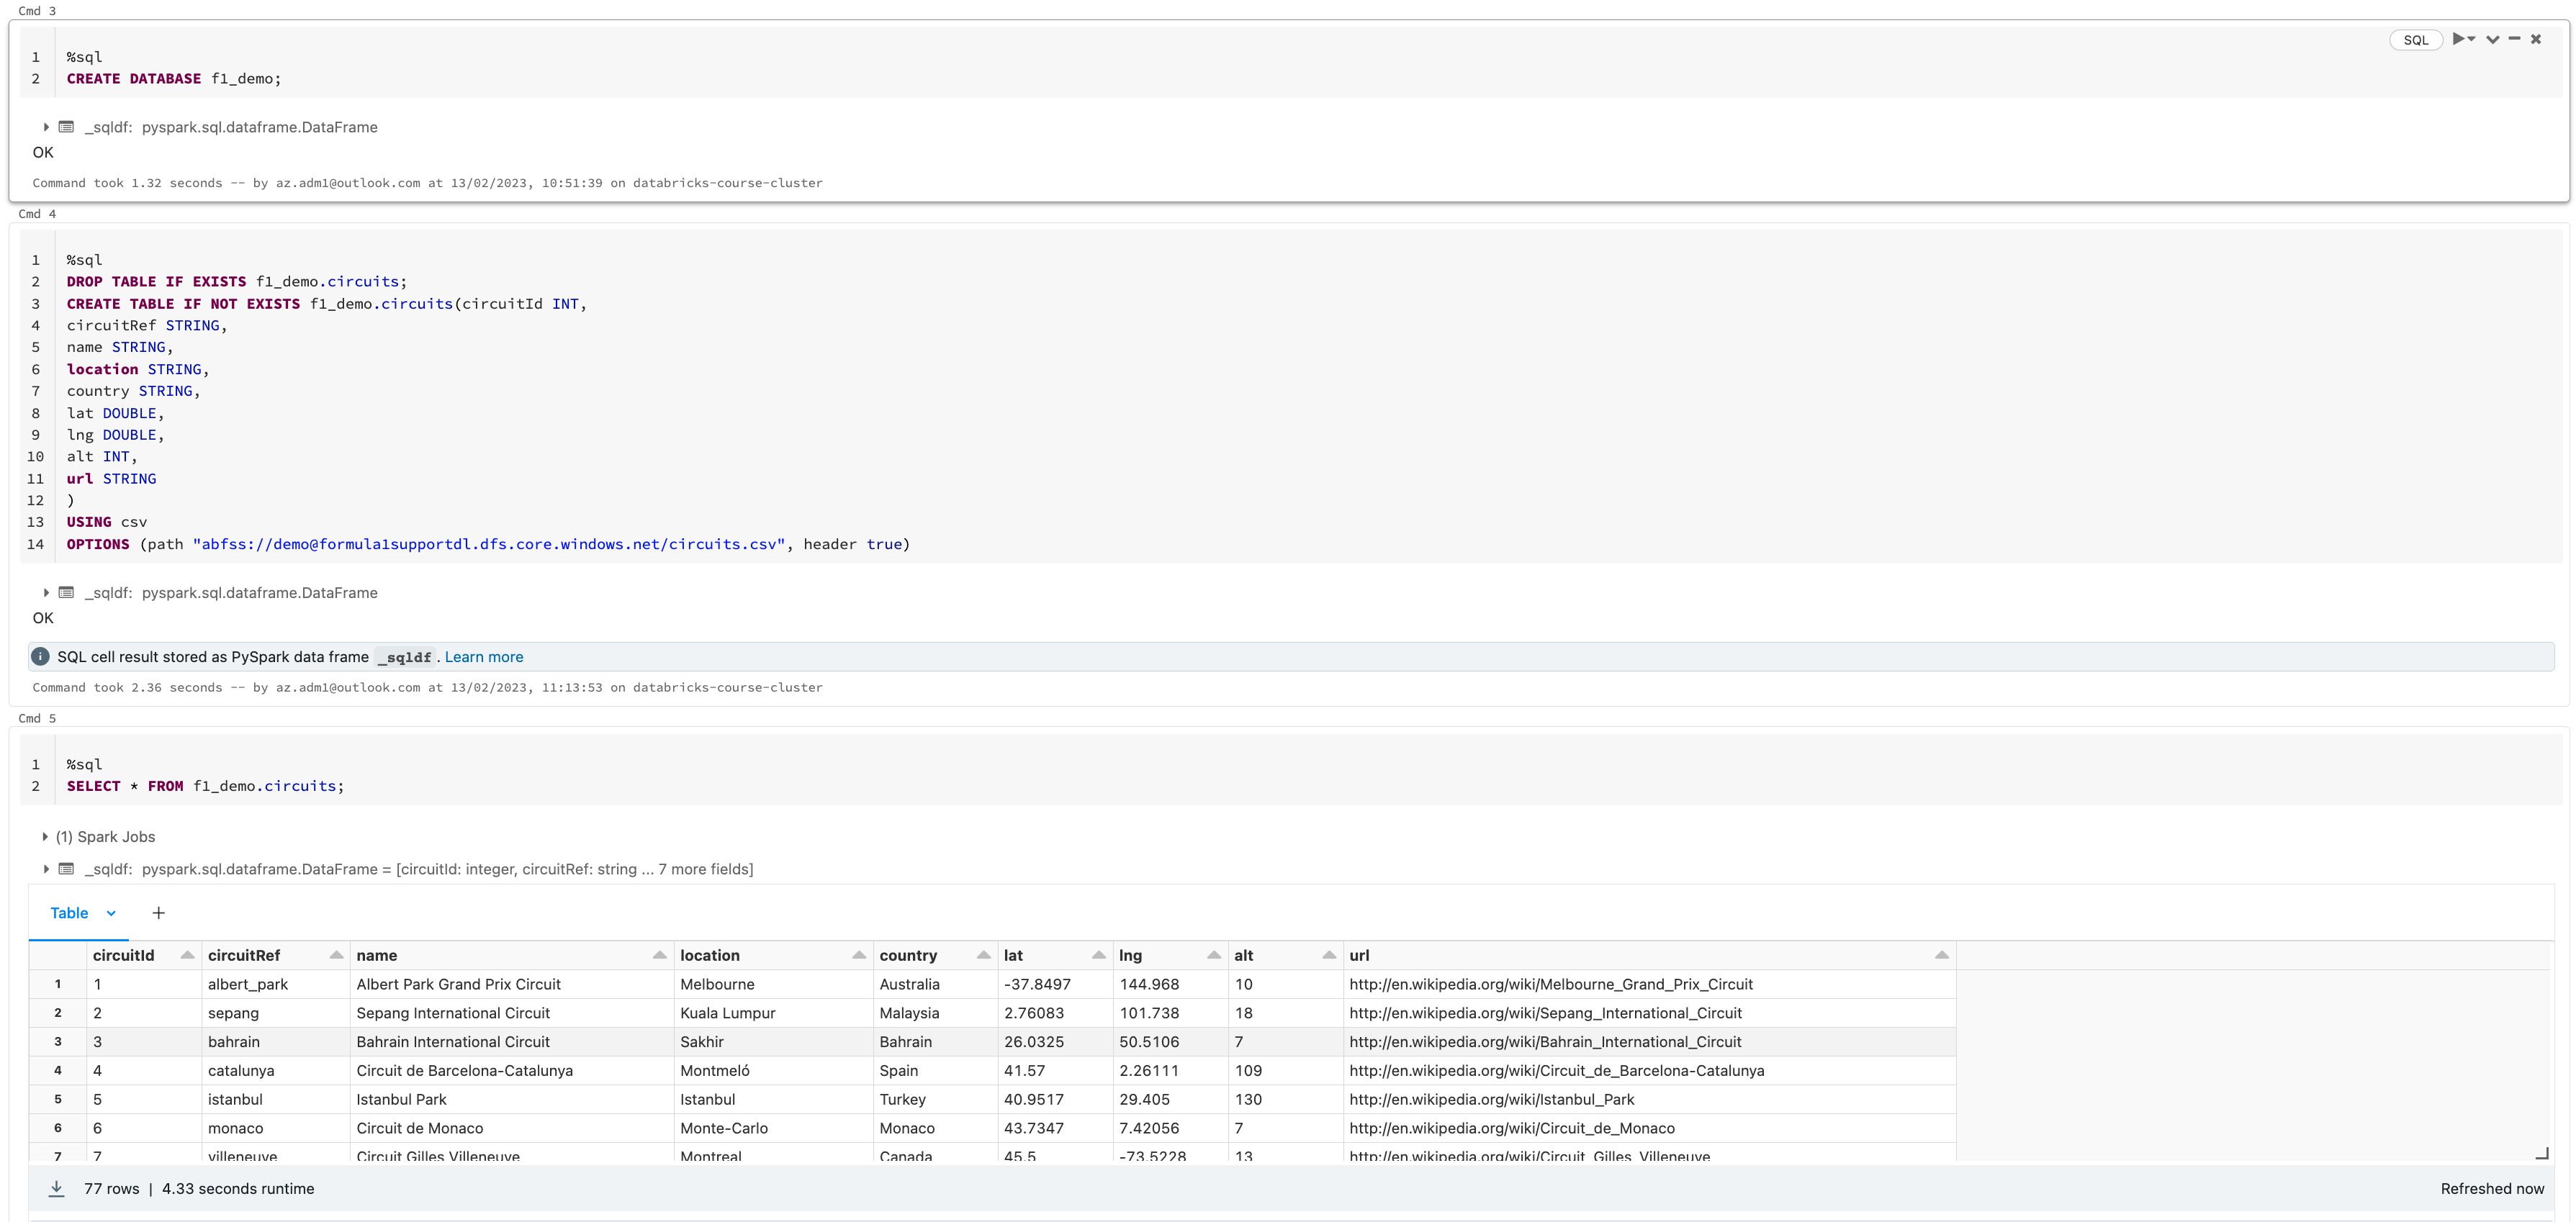2576x1222 pixels.
Task: Click the Run cell play icon in Cmd 3
Action: (2459, 39)
